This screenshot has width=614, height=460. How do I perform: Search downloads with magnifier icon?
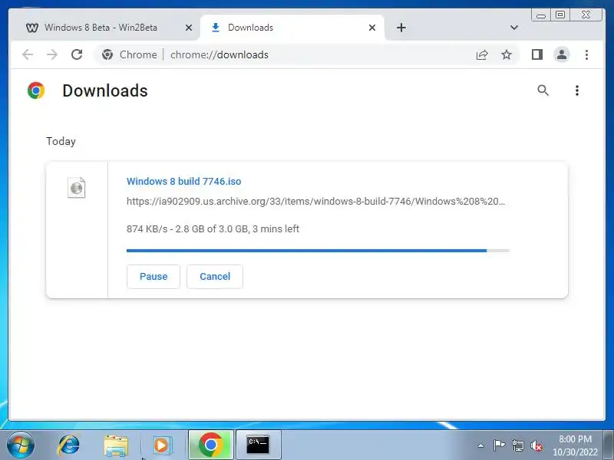tap(543, 90)
